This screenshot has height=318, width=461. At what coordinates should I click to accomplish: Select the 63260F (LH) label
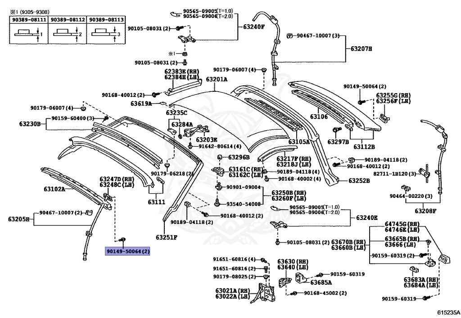click(289, 198)
